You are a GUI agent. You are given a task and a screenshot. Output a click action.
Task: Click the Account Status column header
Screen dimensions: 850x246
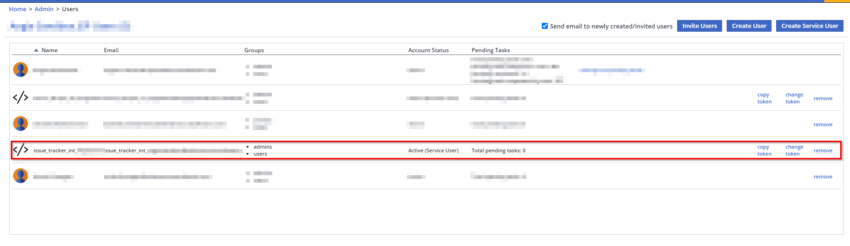(x=428, y=50)
